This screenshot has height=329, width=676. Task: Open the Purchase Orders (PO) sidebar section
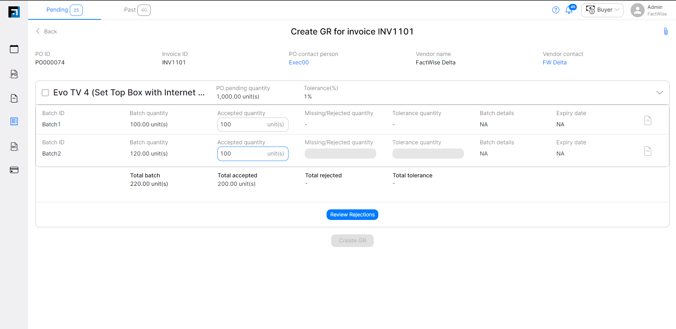14,74
